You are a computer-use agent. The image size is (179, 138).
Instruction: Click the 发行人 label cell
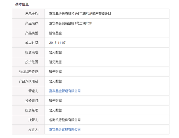click(x=28, y=130)
